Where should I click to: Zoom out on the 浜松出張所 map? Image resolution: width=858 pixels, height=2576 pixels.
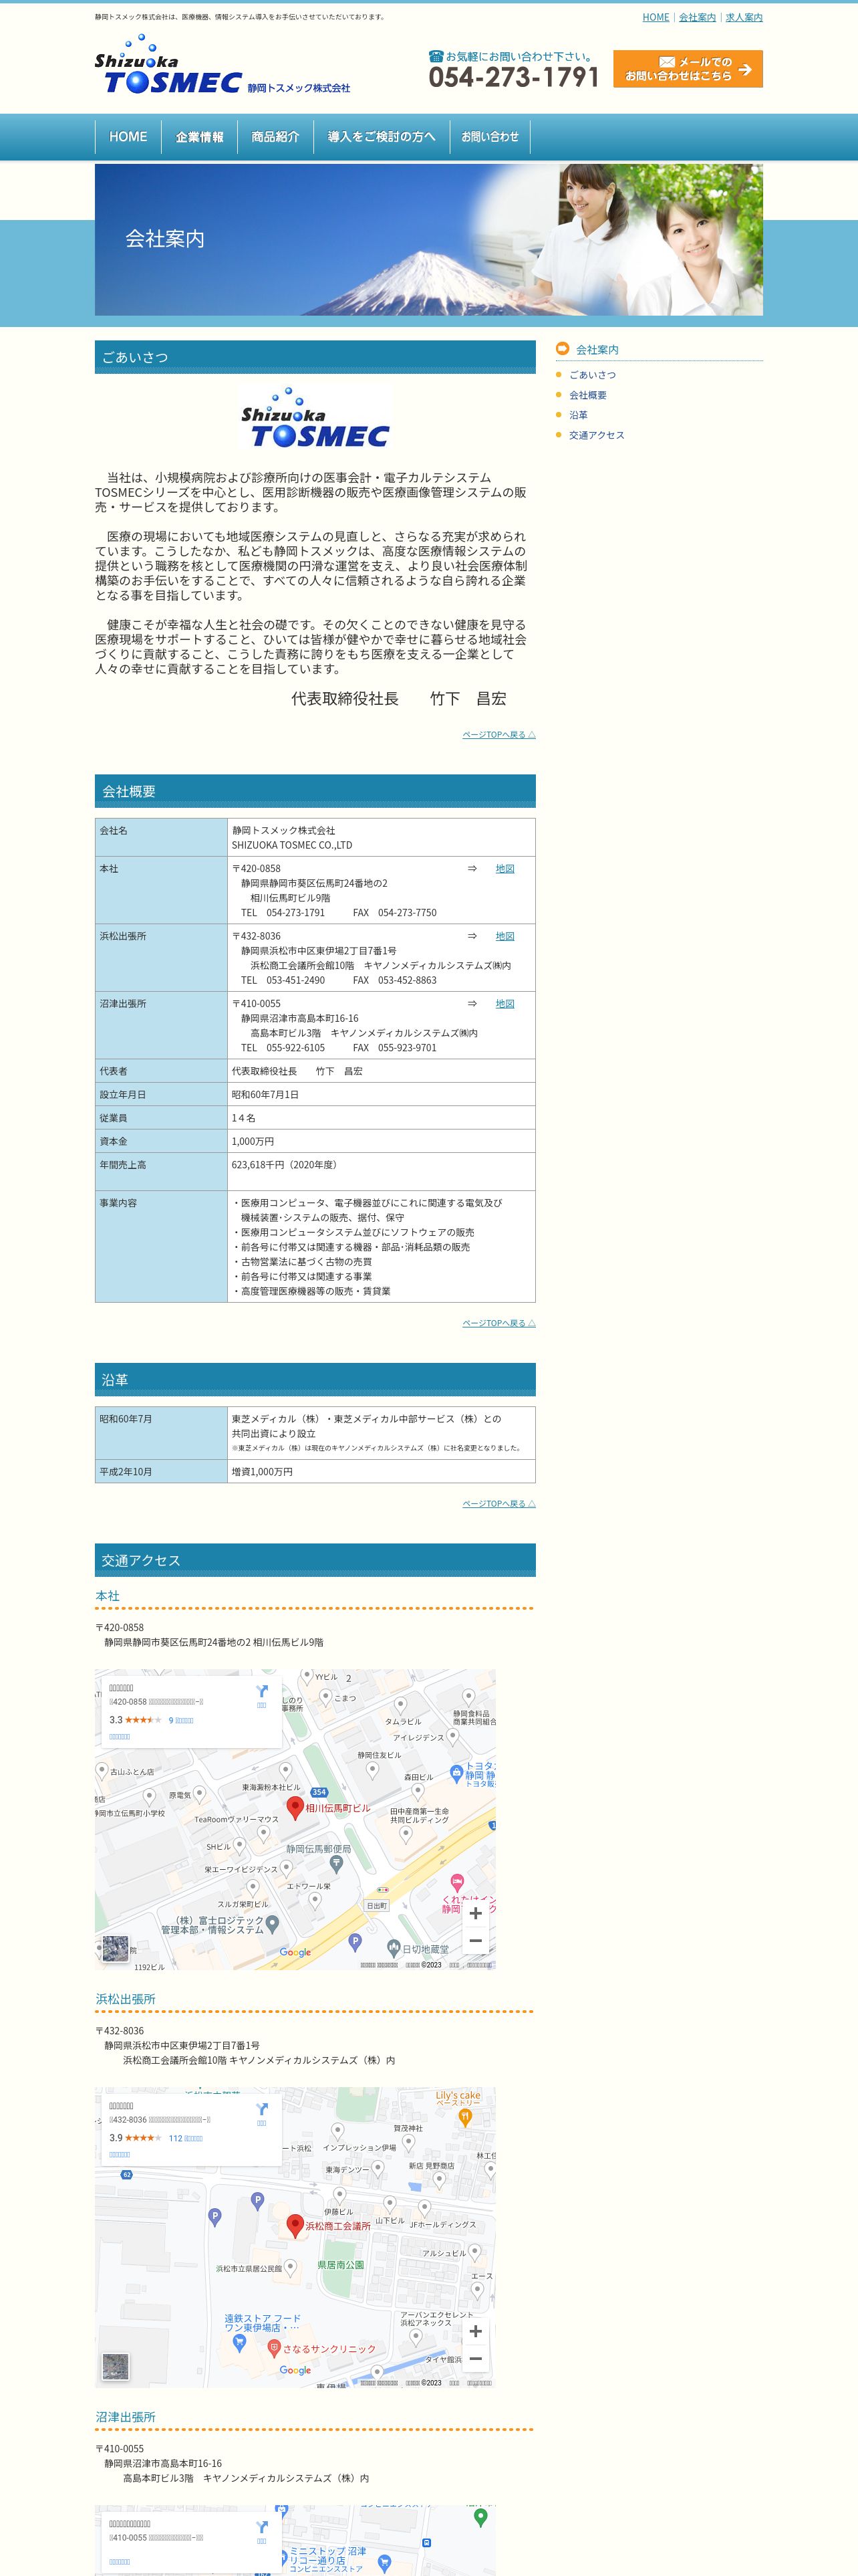[476, 2358]
